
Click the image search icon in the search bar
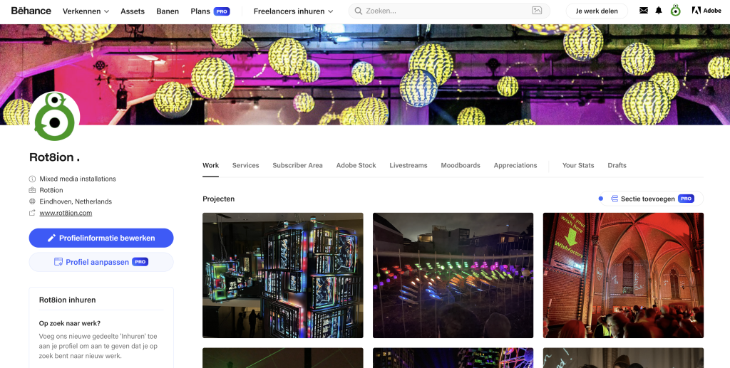(537, 11)
